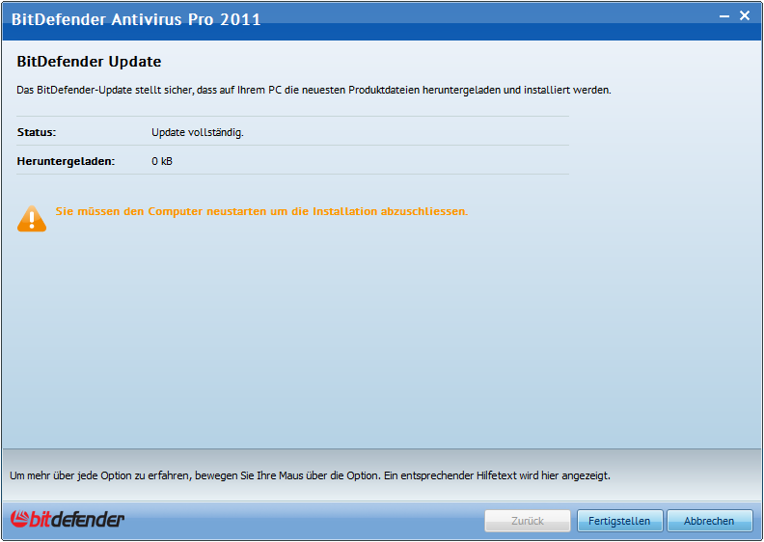Click the Abbrechen button
The height and width of the screenshot is (542, 764).
[709, 521]
